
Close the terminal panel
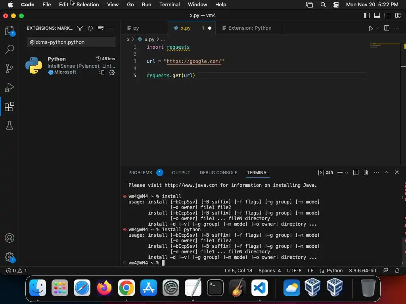pyautogui.click(x=396, y=172)
